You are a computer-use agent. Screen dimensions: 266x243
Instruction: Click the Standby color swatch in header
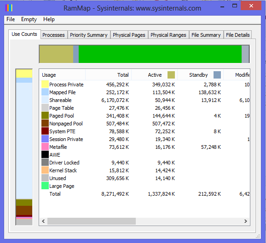[217, 75]
